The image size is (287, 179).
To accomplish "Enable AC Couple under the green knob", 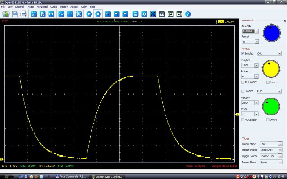I will [x=243, y=120].
